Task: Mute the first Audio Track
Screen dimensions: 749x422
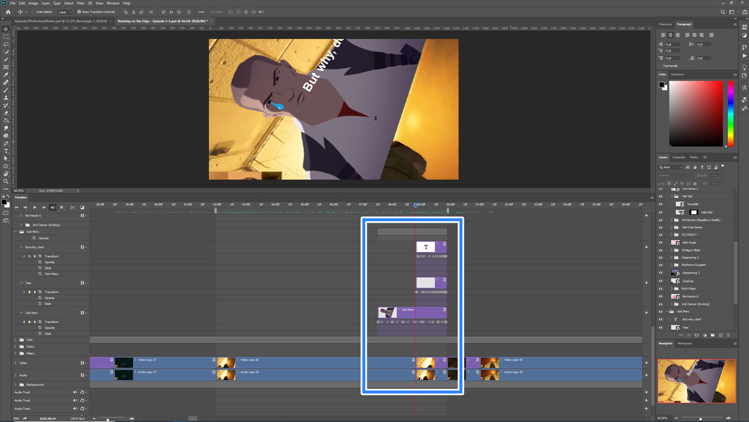Action: pos(75,392)
